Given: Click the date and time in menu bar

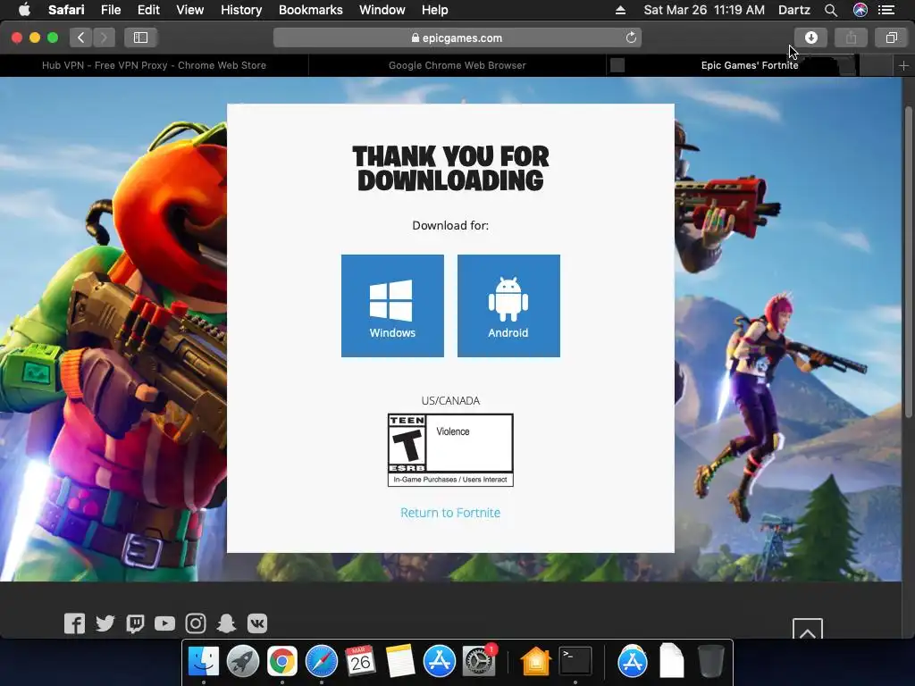Looking at the screenshot, I should (x=704, y=10).
